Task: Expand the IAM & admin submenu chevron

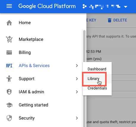Action: click(x=77, y=92)
